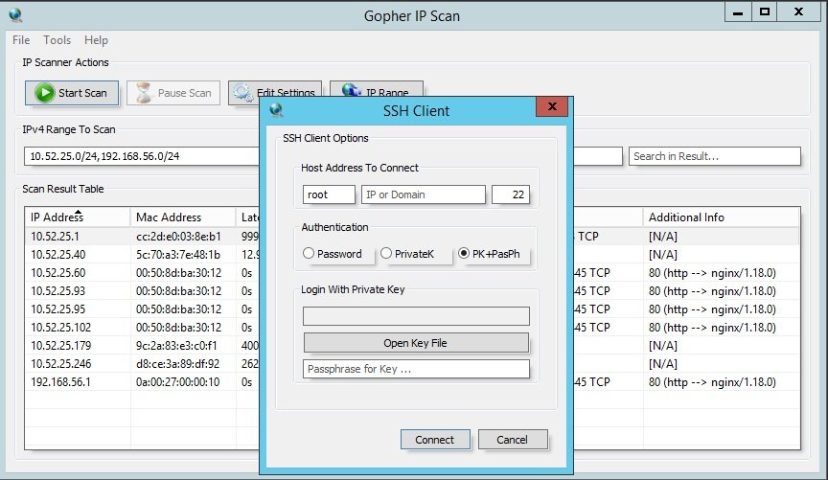Click the IP Range button label
Screen dimensions: 828x480
[x=387, y=92]
